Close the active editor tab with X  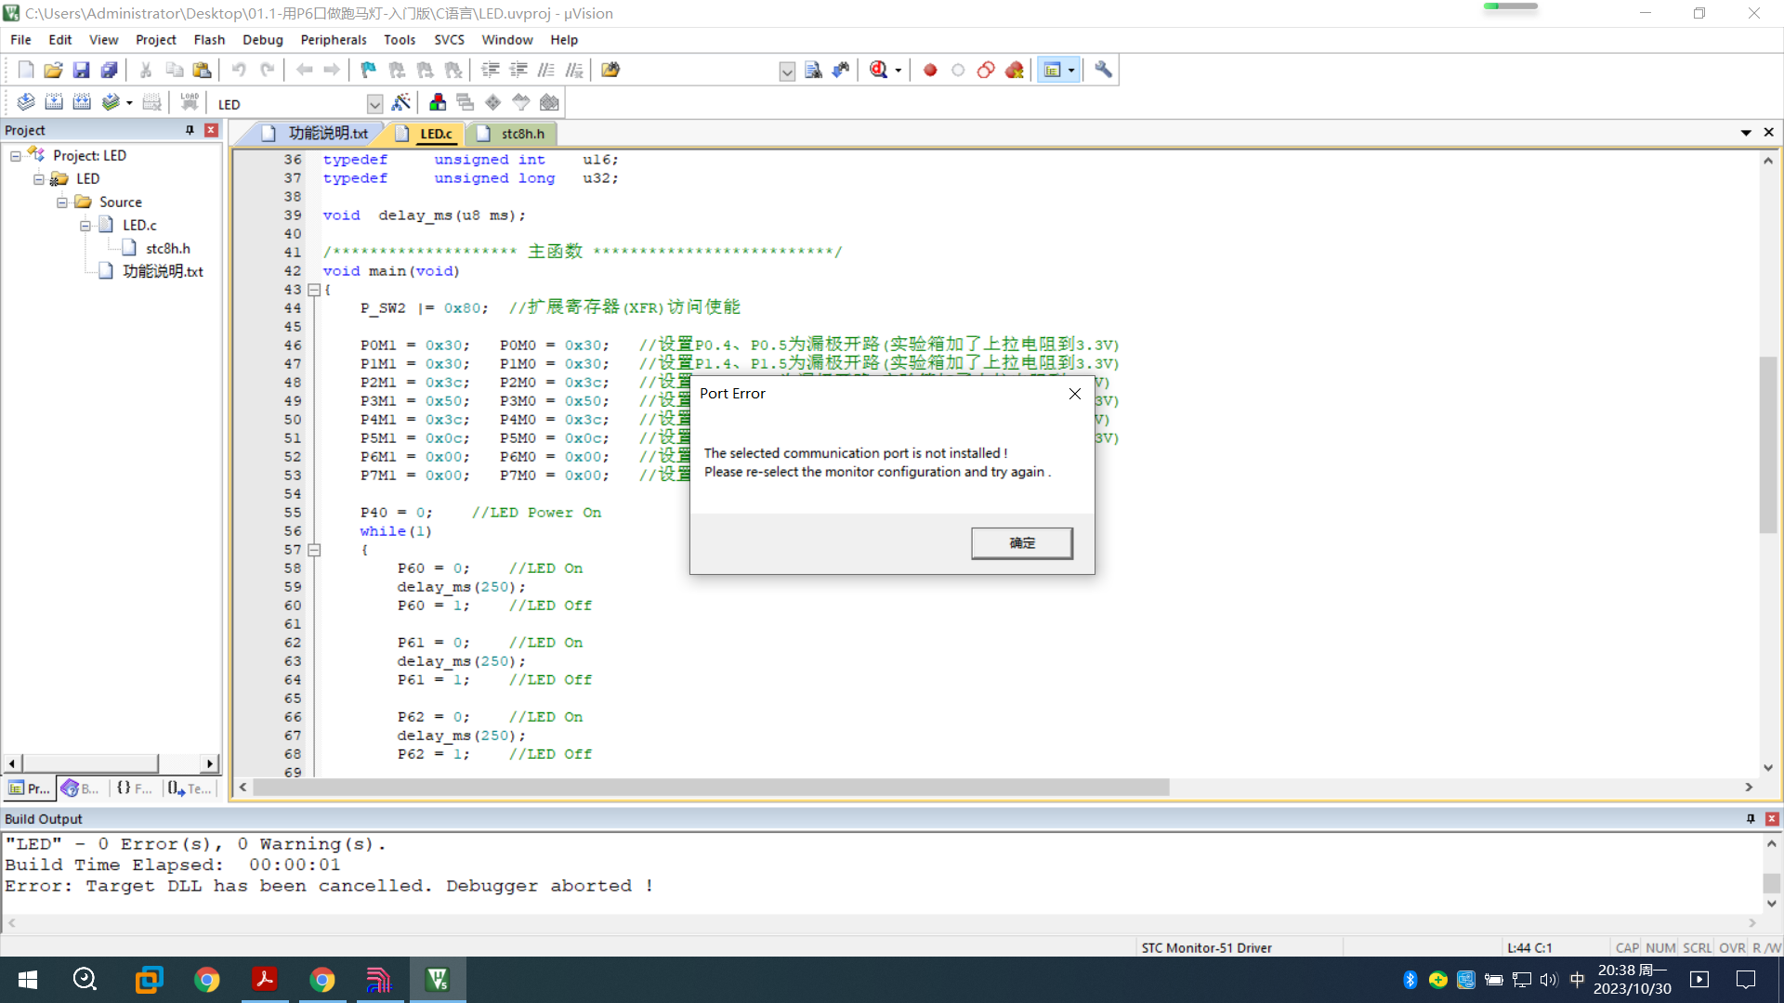(1768, 133)
